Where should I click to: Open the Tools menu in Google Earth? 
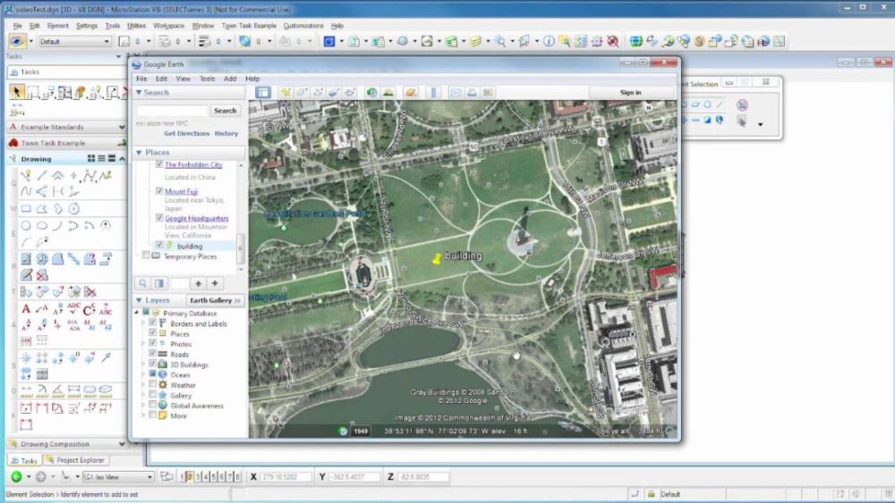pos(207,79)
